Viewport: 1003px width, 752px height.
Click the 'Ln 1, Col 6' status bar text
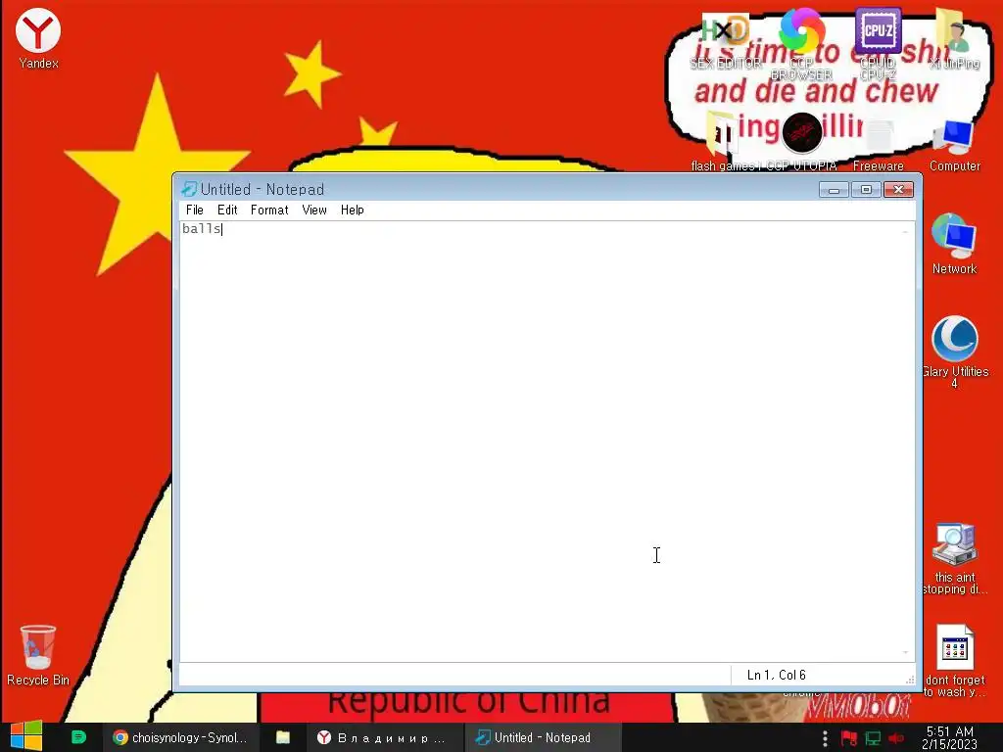pos(776,675)
